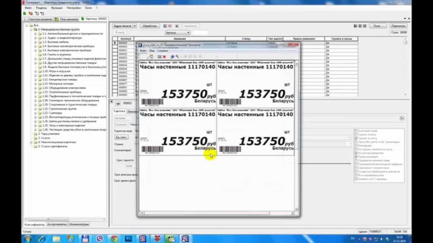The width and height of the screenshot is (433, 243).
Task: Click the orange folder icon in the main toolbar
Action: [x=30, y=13]
